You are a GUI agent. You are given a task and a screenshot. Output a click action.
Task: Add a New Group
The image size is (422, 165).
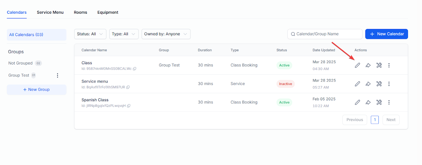(x=37, y=89)
